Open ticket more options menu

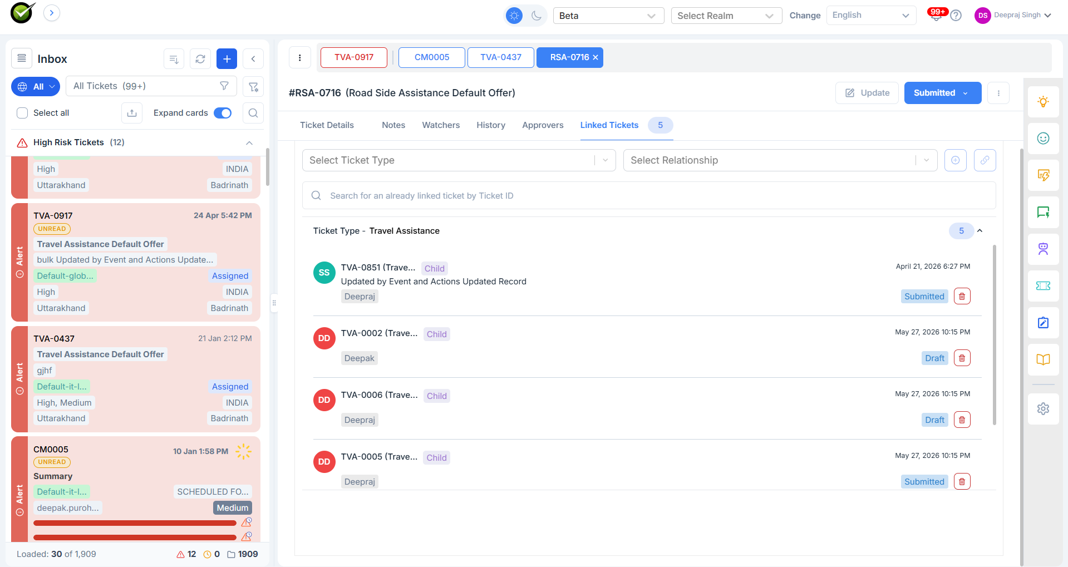pyautogui.click(x=998, y=93)
